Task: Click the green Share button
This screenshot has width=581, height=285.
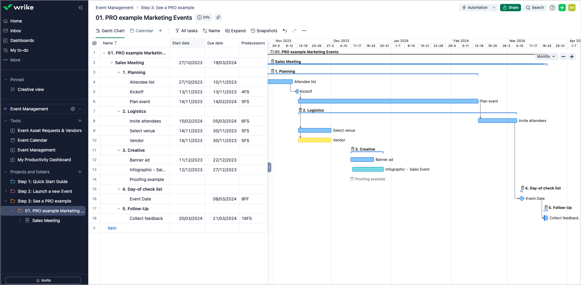Action: point(510,7)
